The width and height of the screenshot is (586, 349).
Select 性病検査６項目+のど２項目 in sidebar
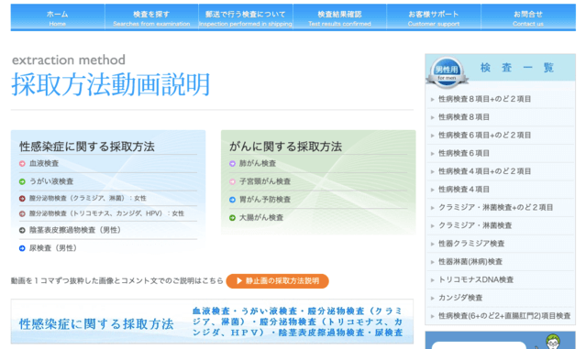(x=485, y=136)
